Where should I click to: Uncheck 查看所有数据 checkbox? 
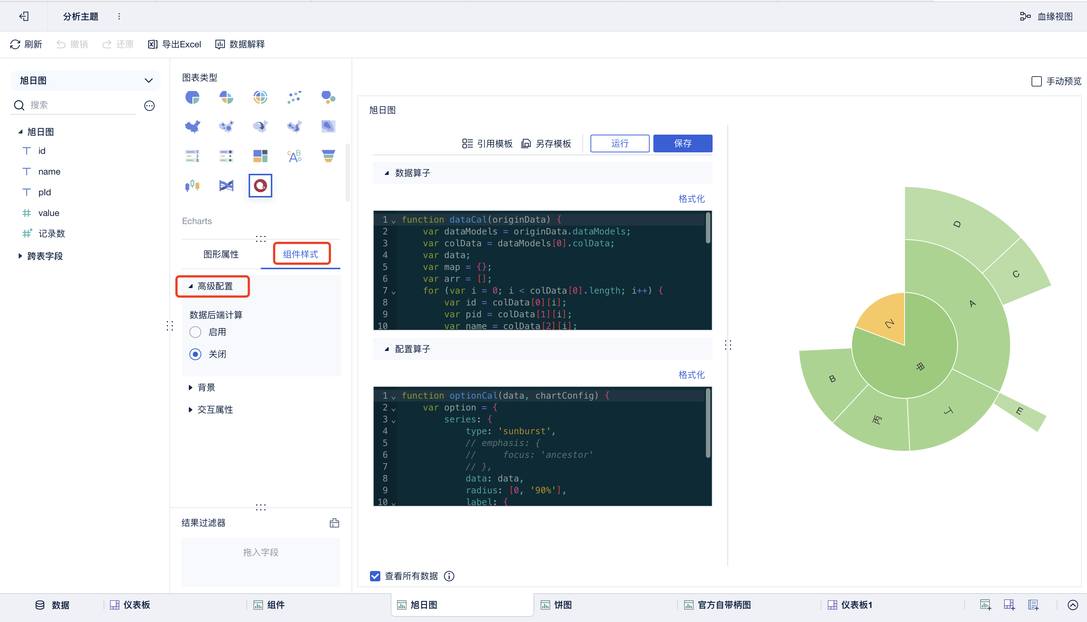click(375, 576)
